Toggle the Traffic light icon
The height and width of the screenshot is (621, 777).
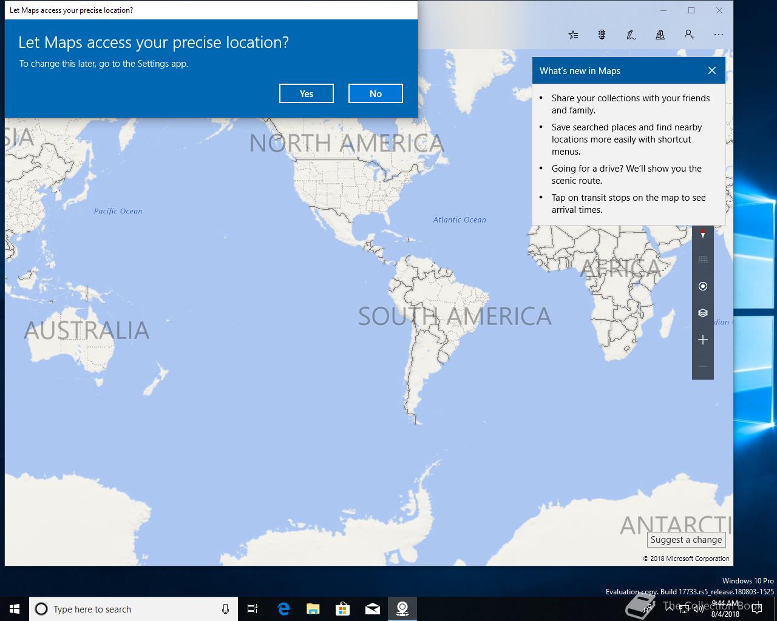tap(602, 35)
